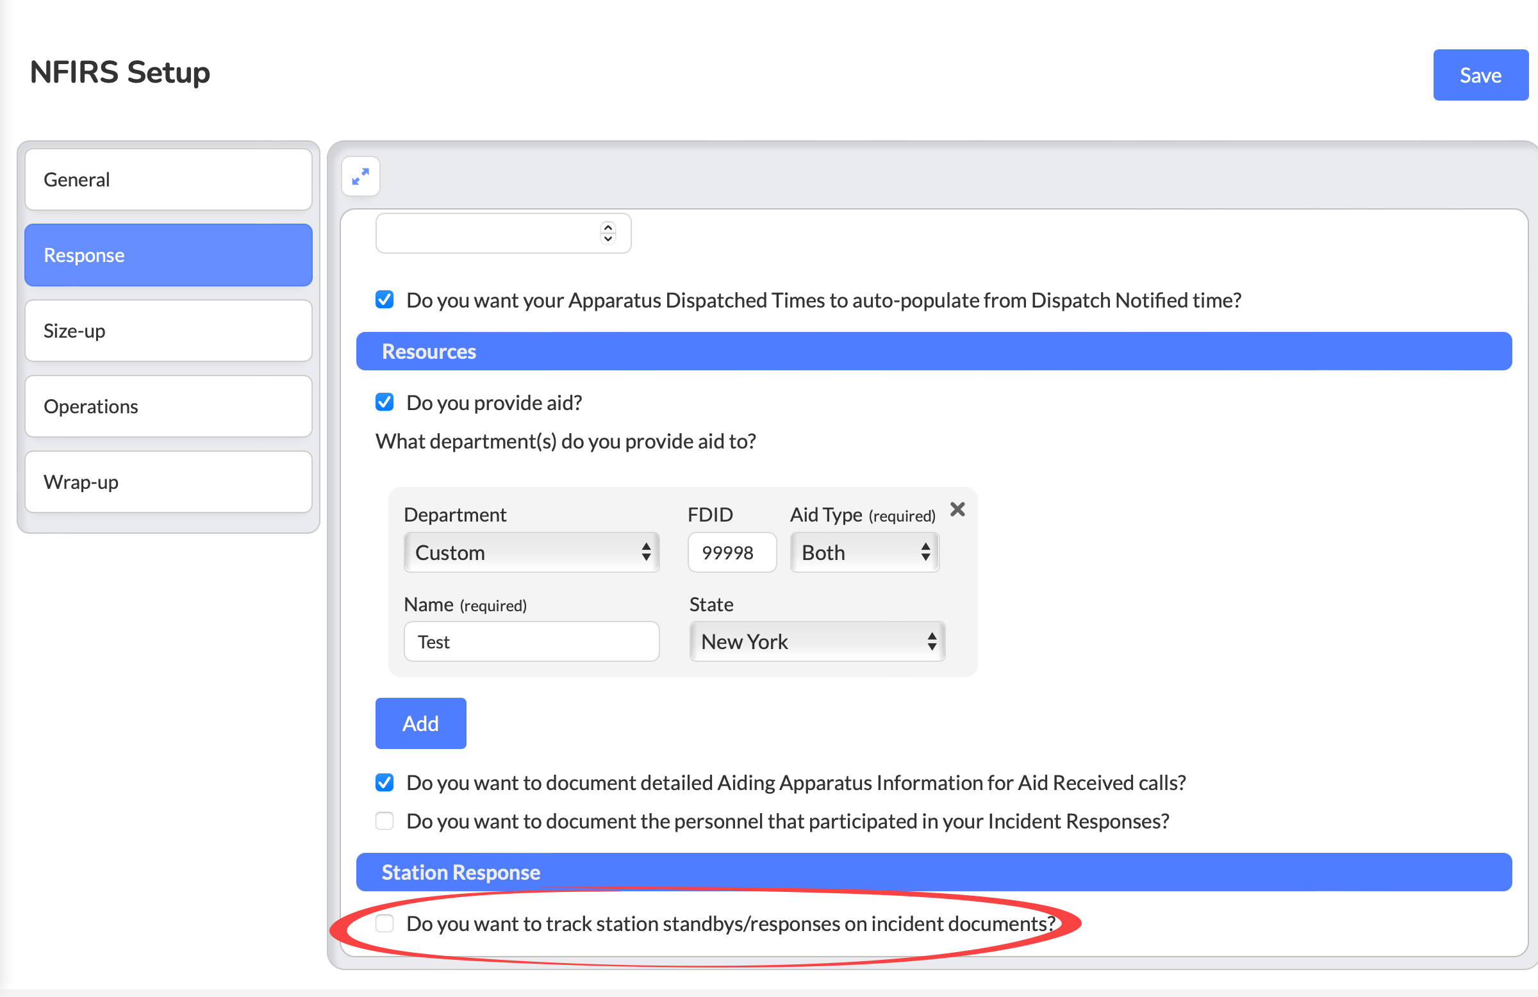Click the Station Response section header
The width and height of the screenshot is (1538, 997).
point(933,872)
